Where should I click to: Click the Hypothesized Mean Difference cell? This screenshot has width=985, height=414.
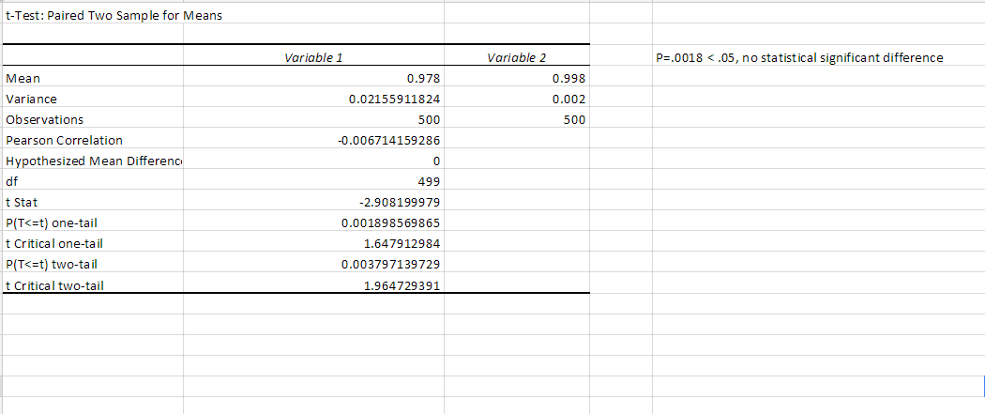[x=92, y=161]
